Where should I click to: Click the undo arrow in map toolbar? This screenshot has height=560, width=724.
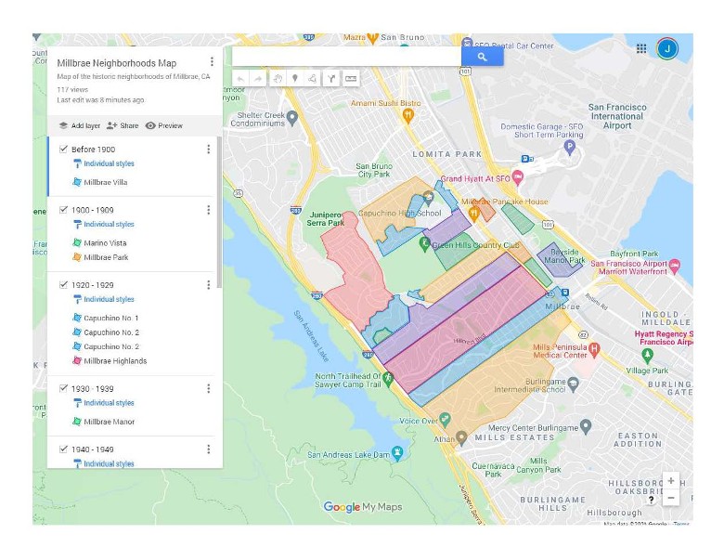click(240, 79)
